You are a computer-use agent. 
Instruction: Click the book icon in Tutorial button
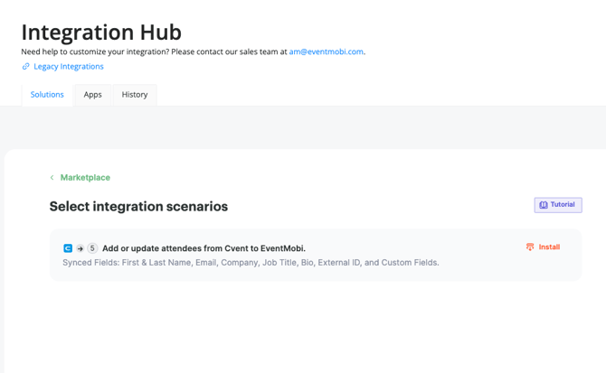coord(544,205)
